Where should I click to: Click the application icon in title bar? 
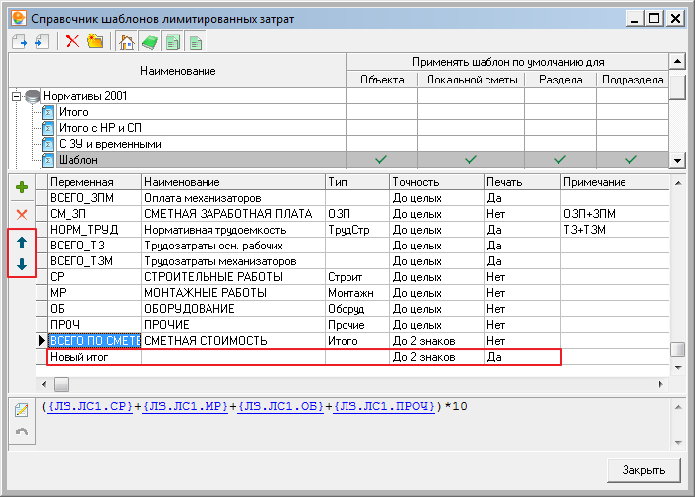tap(19, 18)
